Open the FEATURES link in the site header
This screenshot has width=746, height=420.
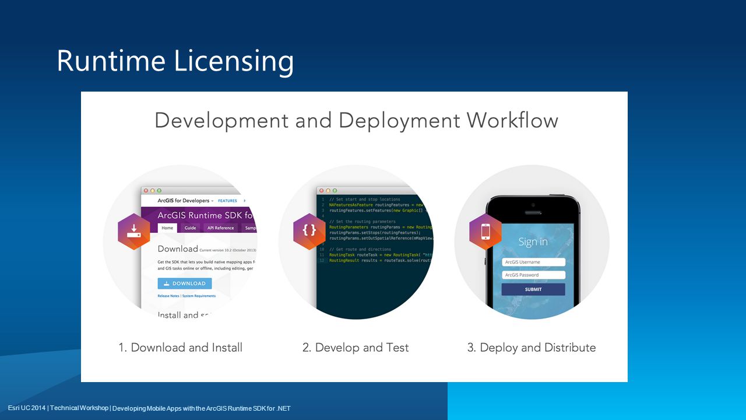click(227, 201)
